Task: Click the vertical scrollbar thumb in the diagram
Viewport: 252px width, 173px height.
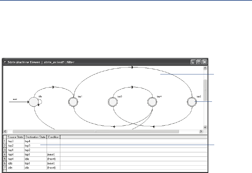Action: click(205, 90)
